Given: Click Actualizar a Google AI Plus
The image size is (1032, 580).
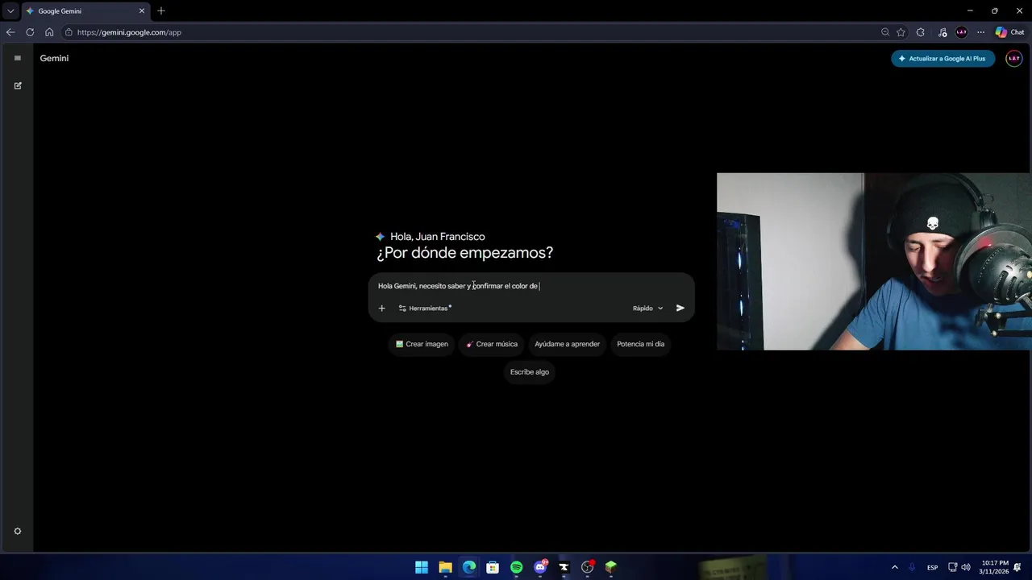Looking at the screenshot, I should 943,58.
